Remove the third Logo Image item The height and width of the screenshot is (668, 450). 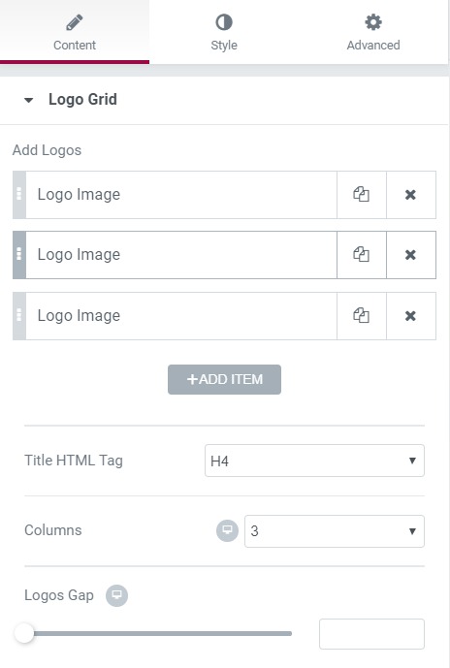411,316
